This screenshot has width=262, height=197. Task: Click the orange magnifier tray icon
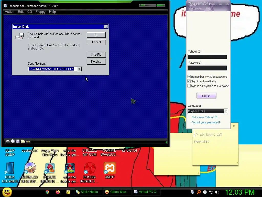[199, 192]
